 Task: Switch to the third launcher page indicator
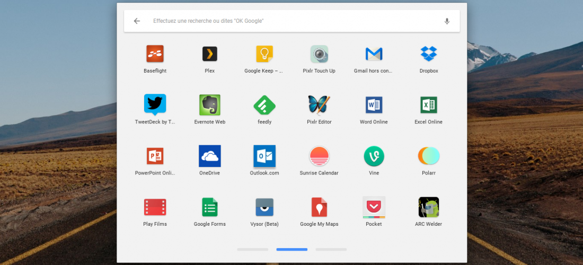[331, 250]
